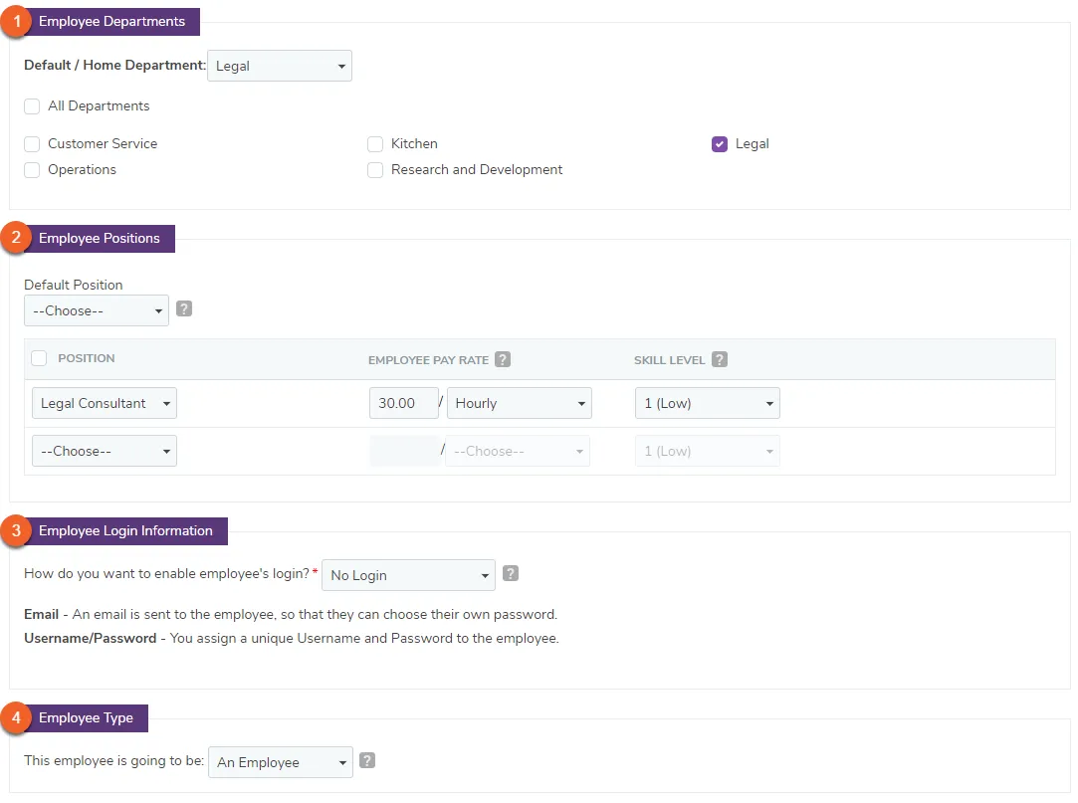Click the POSITION column header text
The height and width of the screenshot is (803, 1078).
(86, 358)
